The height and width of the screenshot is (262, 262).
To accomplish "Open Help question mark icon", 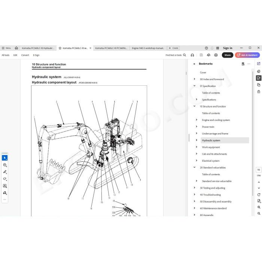I will coord(206,48).
